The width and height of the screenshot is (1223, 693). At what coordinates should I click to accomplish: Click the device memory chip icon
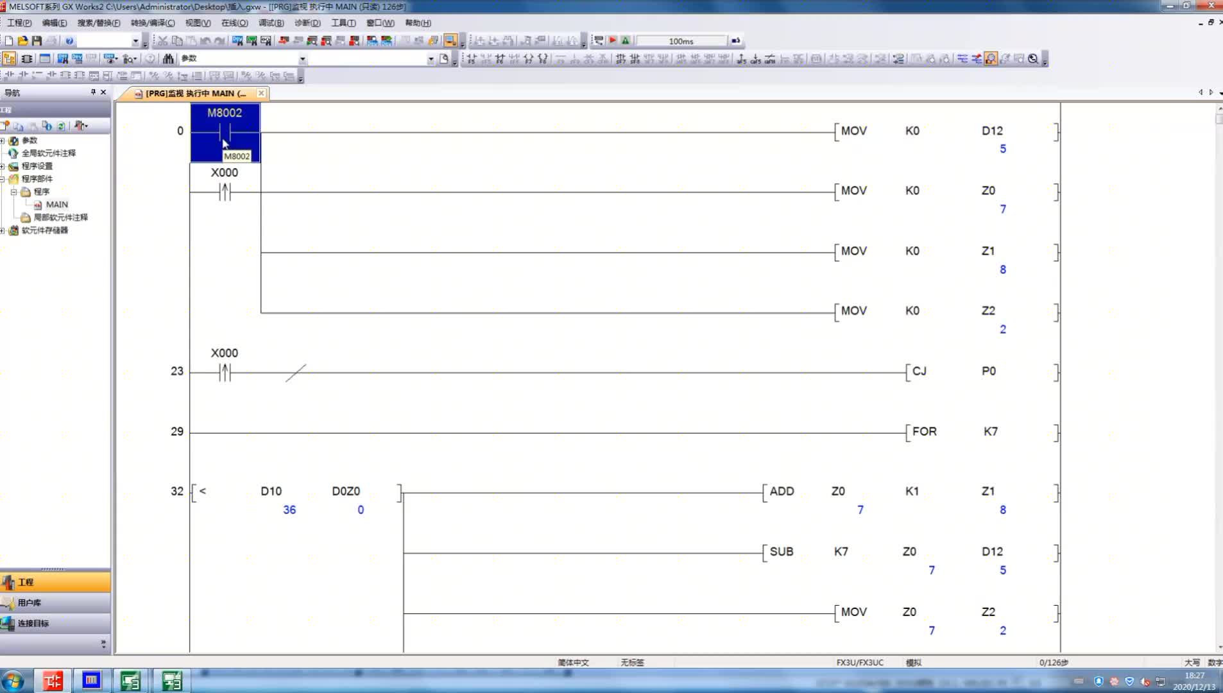(x=27, y=58)
